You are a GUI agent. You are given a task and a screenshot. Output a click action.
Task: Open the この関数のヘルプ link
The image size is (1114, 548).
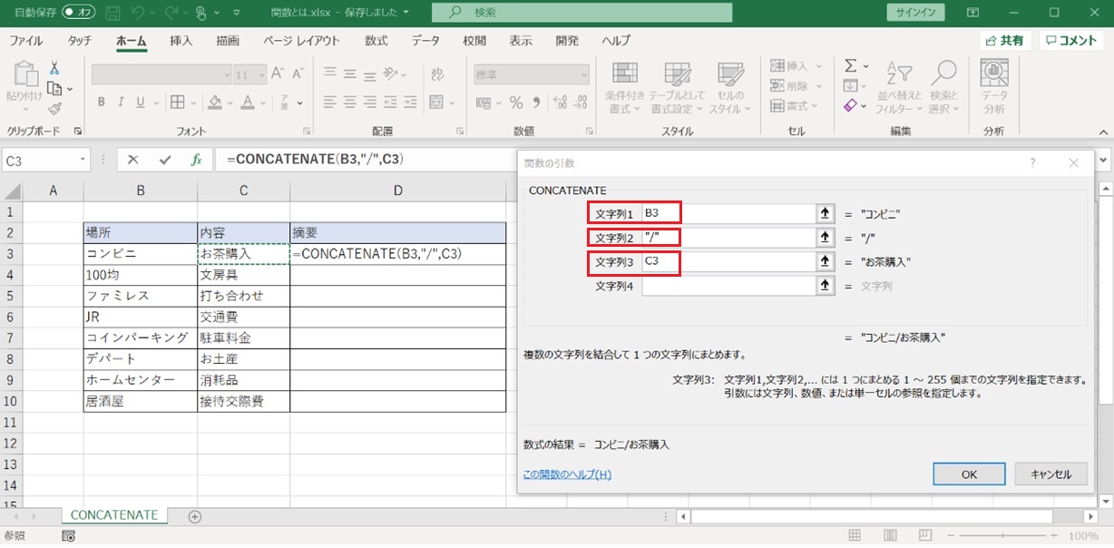pos(567,475)
